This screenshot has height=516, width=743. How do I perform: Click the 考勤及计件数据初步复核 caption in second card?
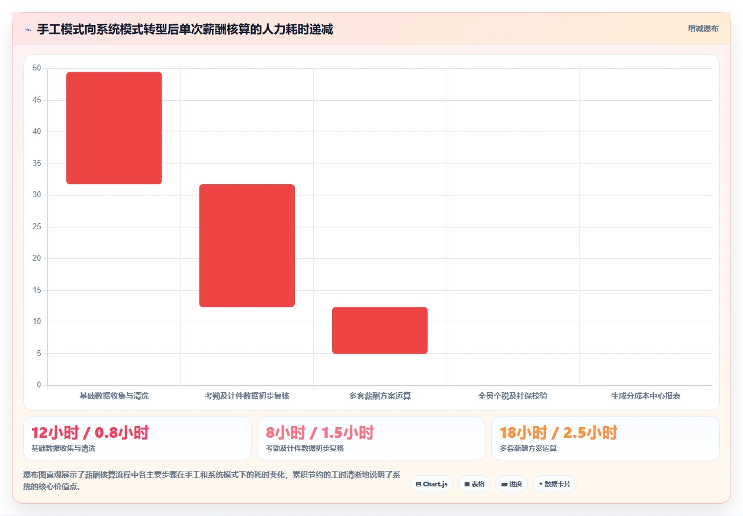click(x=305, y=448)
